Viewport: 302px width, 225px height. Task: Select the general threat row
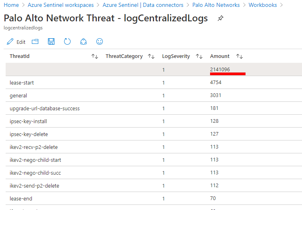click(154, 95)
